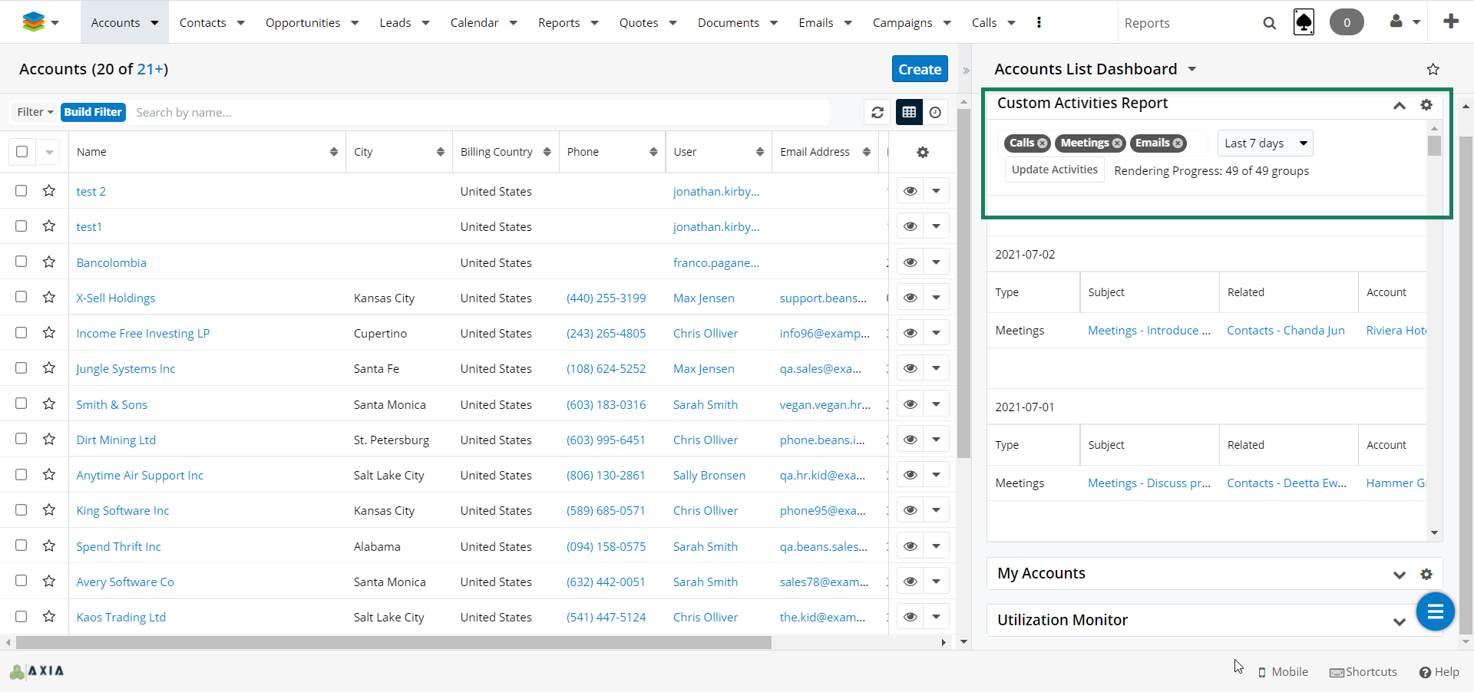Open Custom Activities Report gear settings
The width and height of the screenshot is (1474, 692).
click(1426, 104)
